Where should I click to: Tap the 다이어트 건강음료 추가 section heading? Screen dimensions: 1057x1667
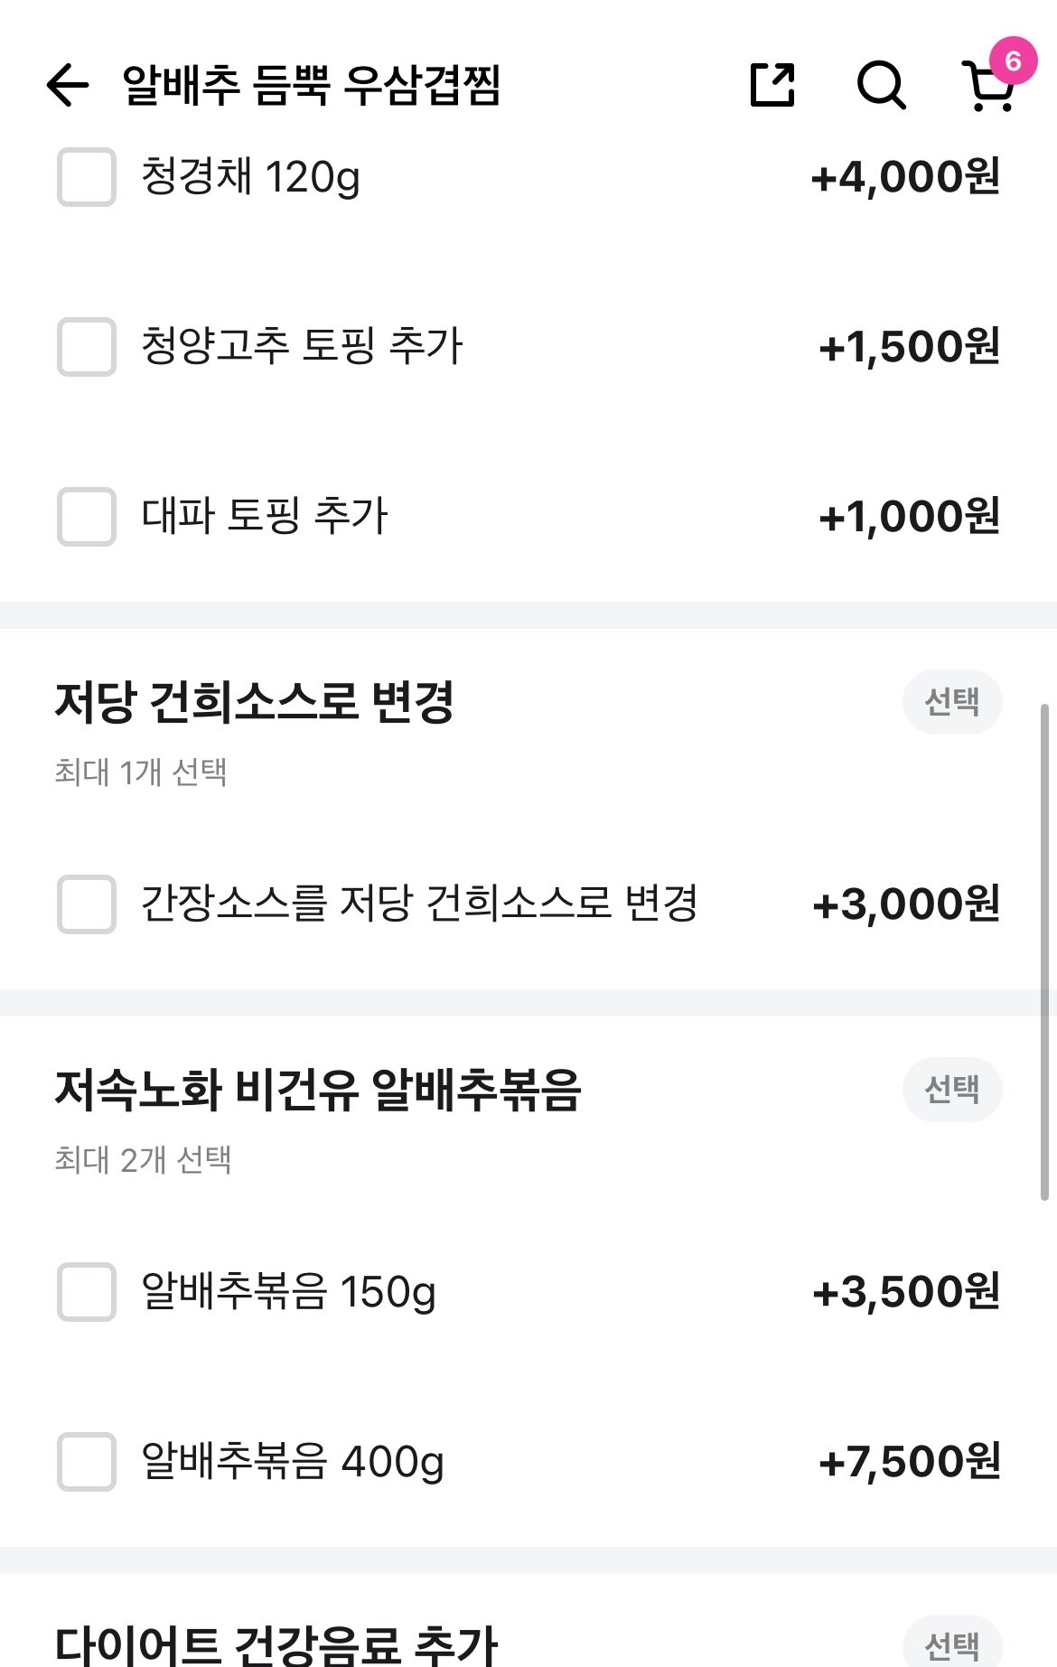(276, 1644)
